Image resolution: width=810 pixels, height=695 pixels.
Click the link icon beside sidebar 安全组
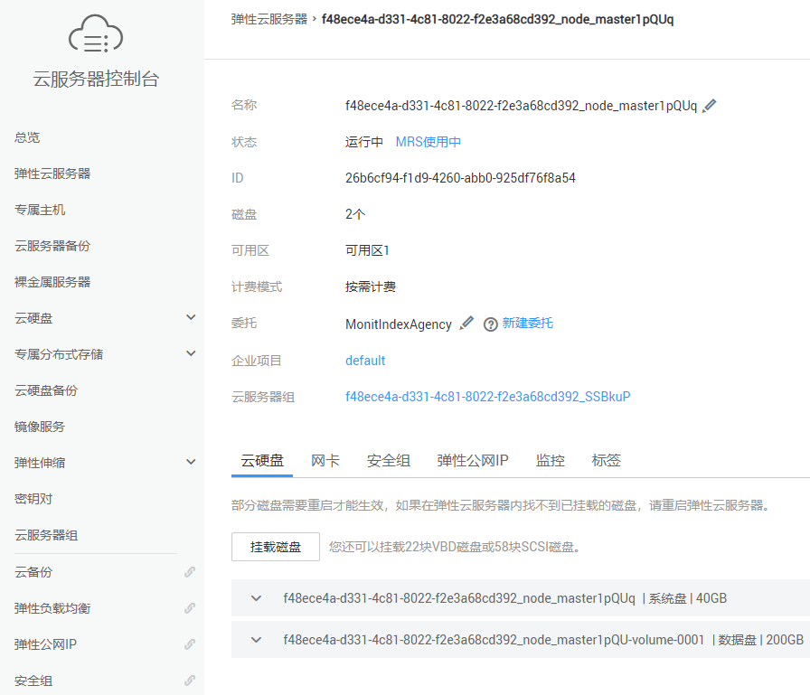[x=190, y=681]
